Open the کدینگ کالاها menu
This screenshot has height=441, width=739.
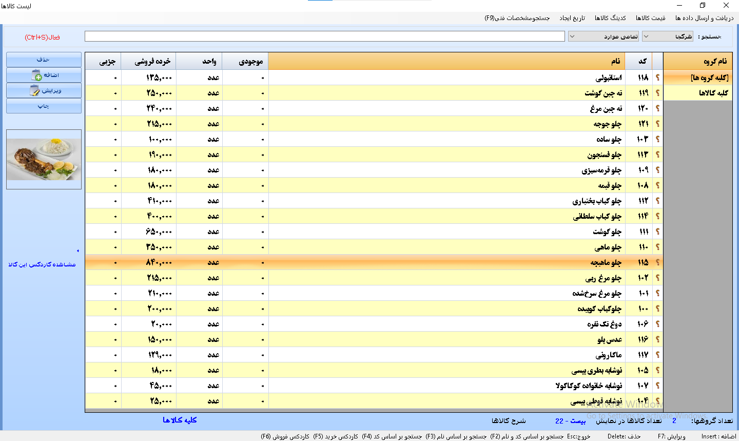pyautogui.click(x=610, y=18)
